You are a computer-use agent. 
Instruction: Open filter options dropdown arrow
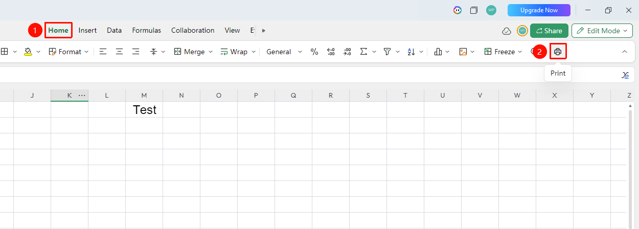click(397, 52)
